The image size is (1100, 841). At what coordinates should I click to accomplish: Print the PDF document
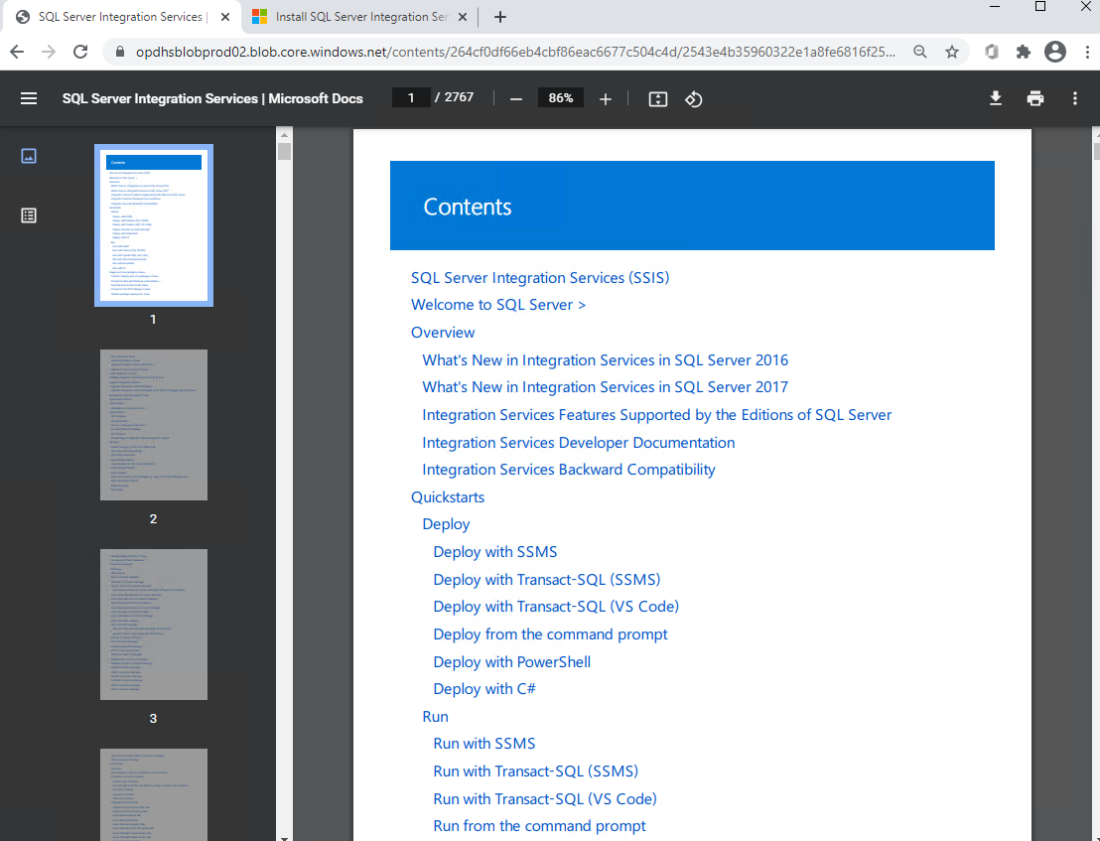coord(1035,99)
